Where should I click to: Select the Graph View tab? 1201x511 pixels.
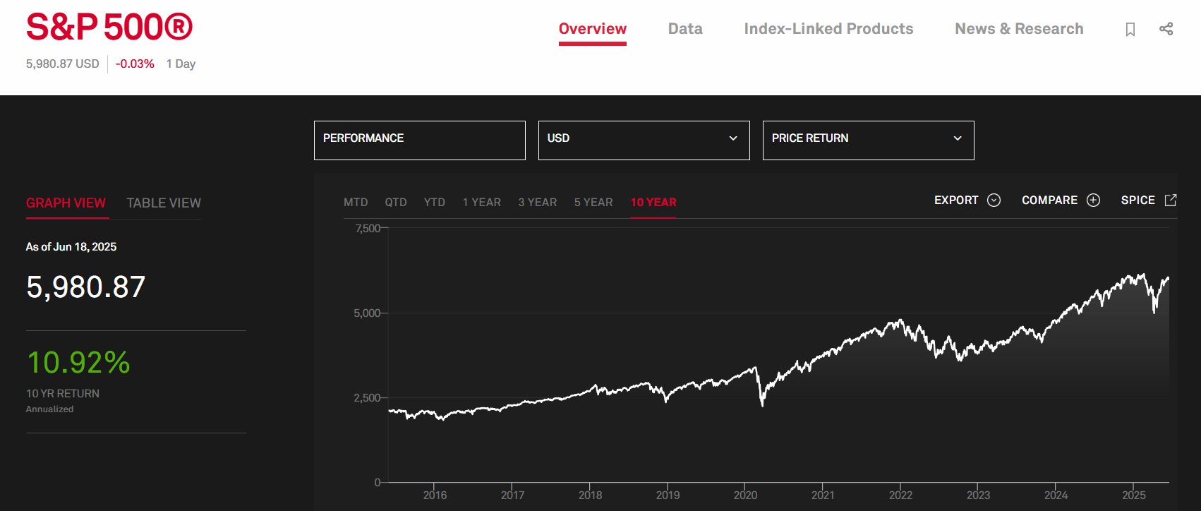click(66, 203)
